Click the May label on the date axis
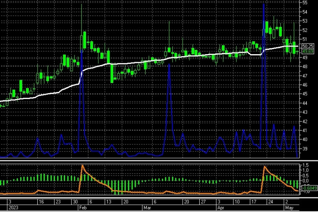Viewport: 318px width, 212px height. [289, 207]
